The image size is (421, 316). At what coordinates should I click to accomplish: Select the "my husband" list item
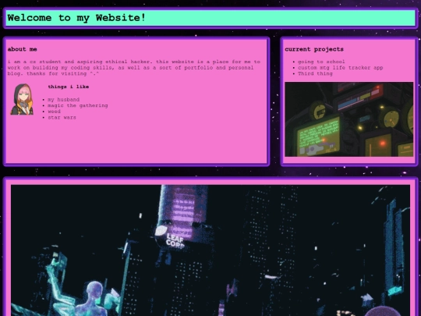64,99
